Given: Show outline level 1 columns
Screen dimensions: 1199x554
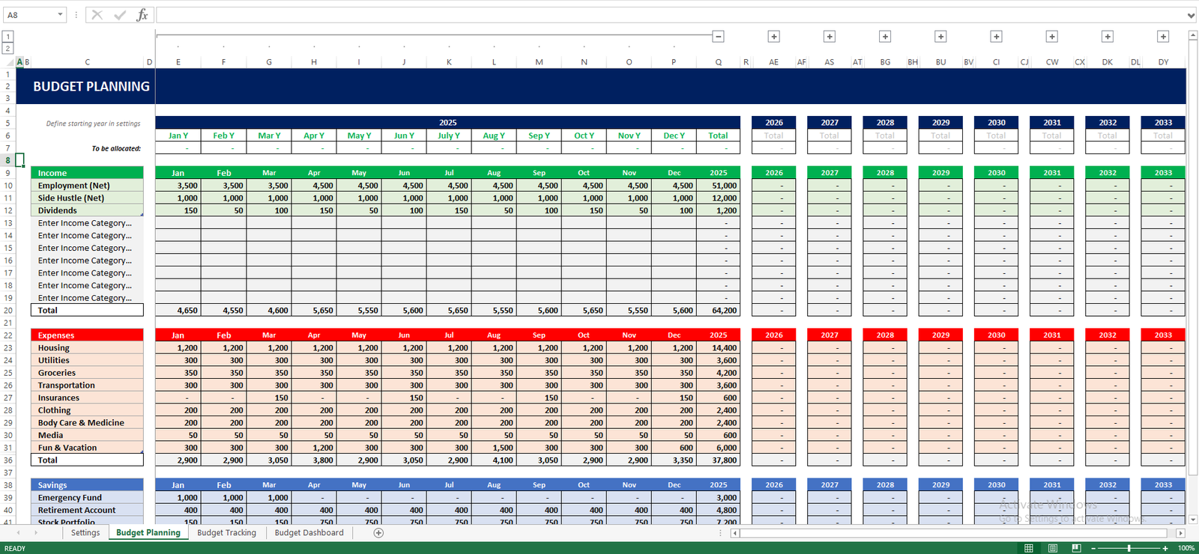Looking at the screenshot, I should coord(7,37).
